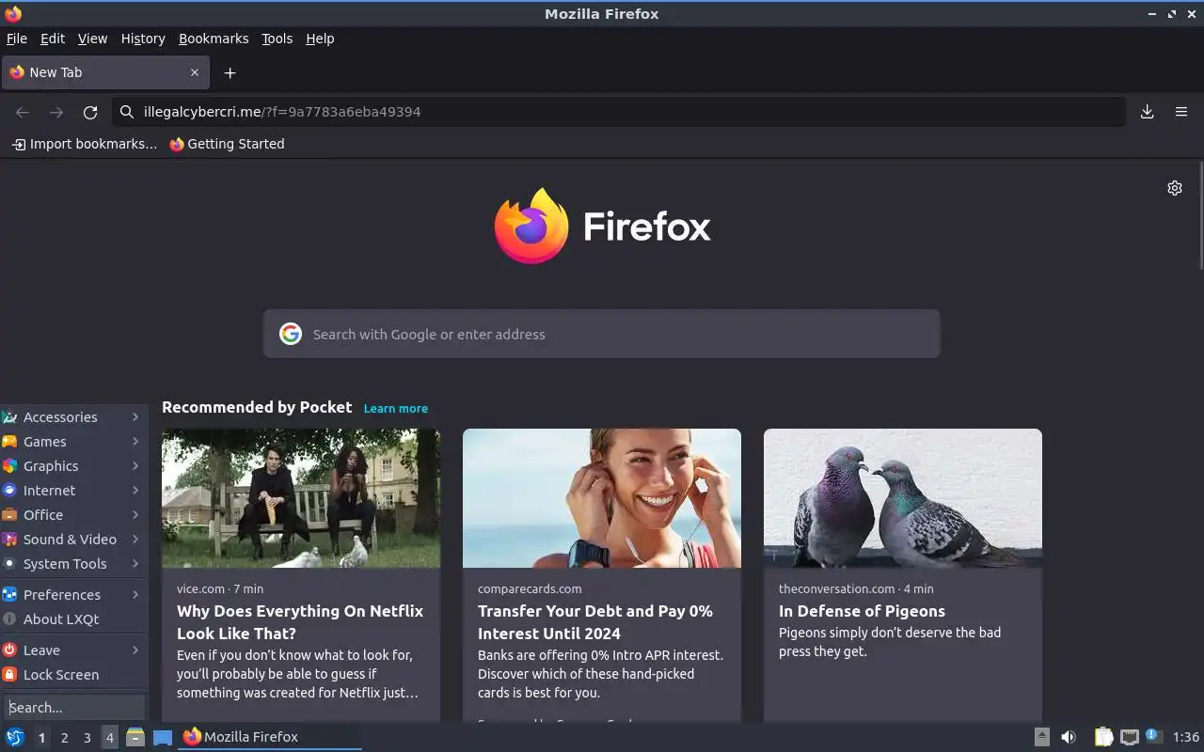Click the address bar URL field

(x=619, y=112)
